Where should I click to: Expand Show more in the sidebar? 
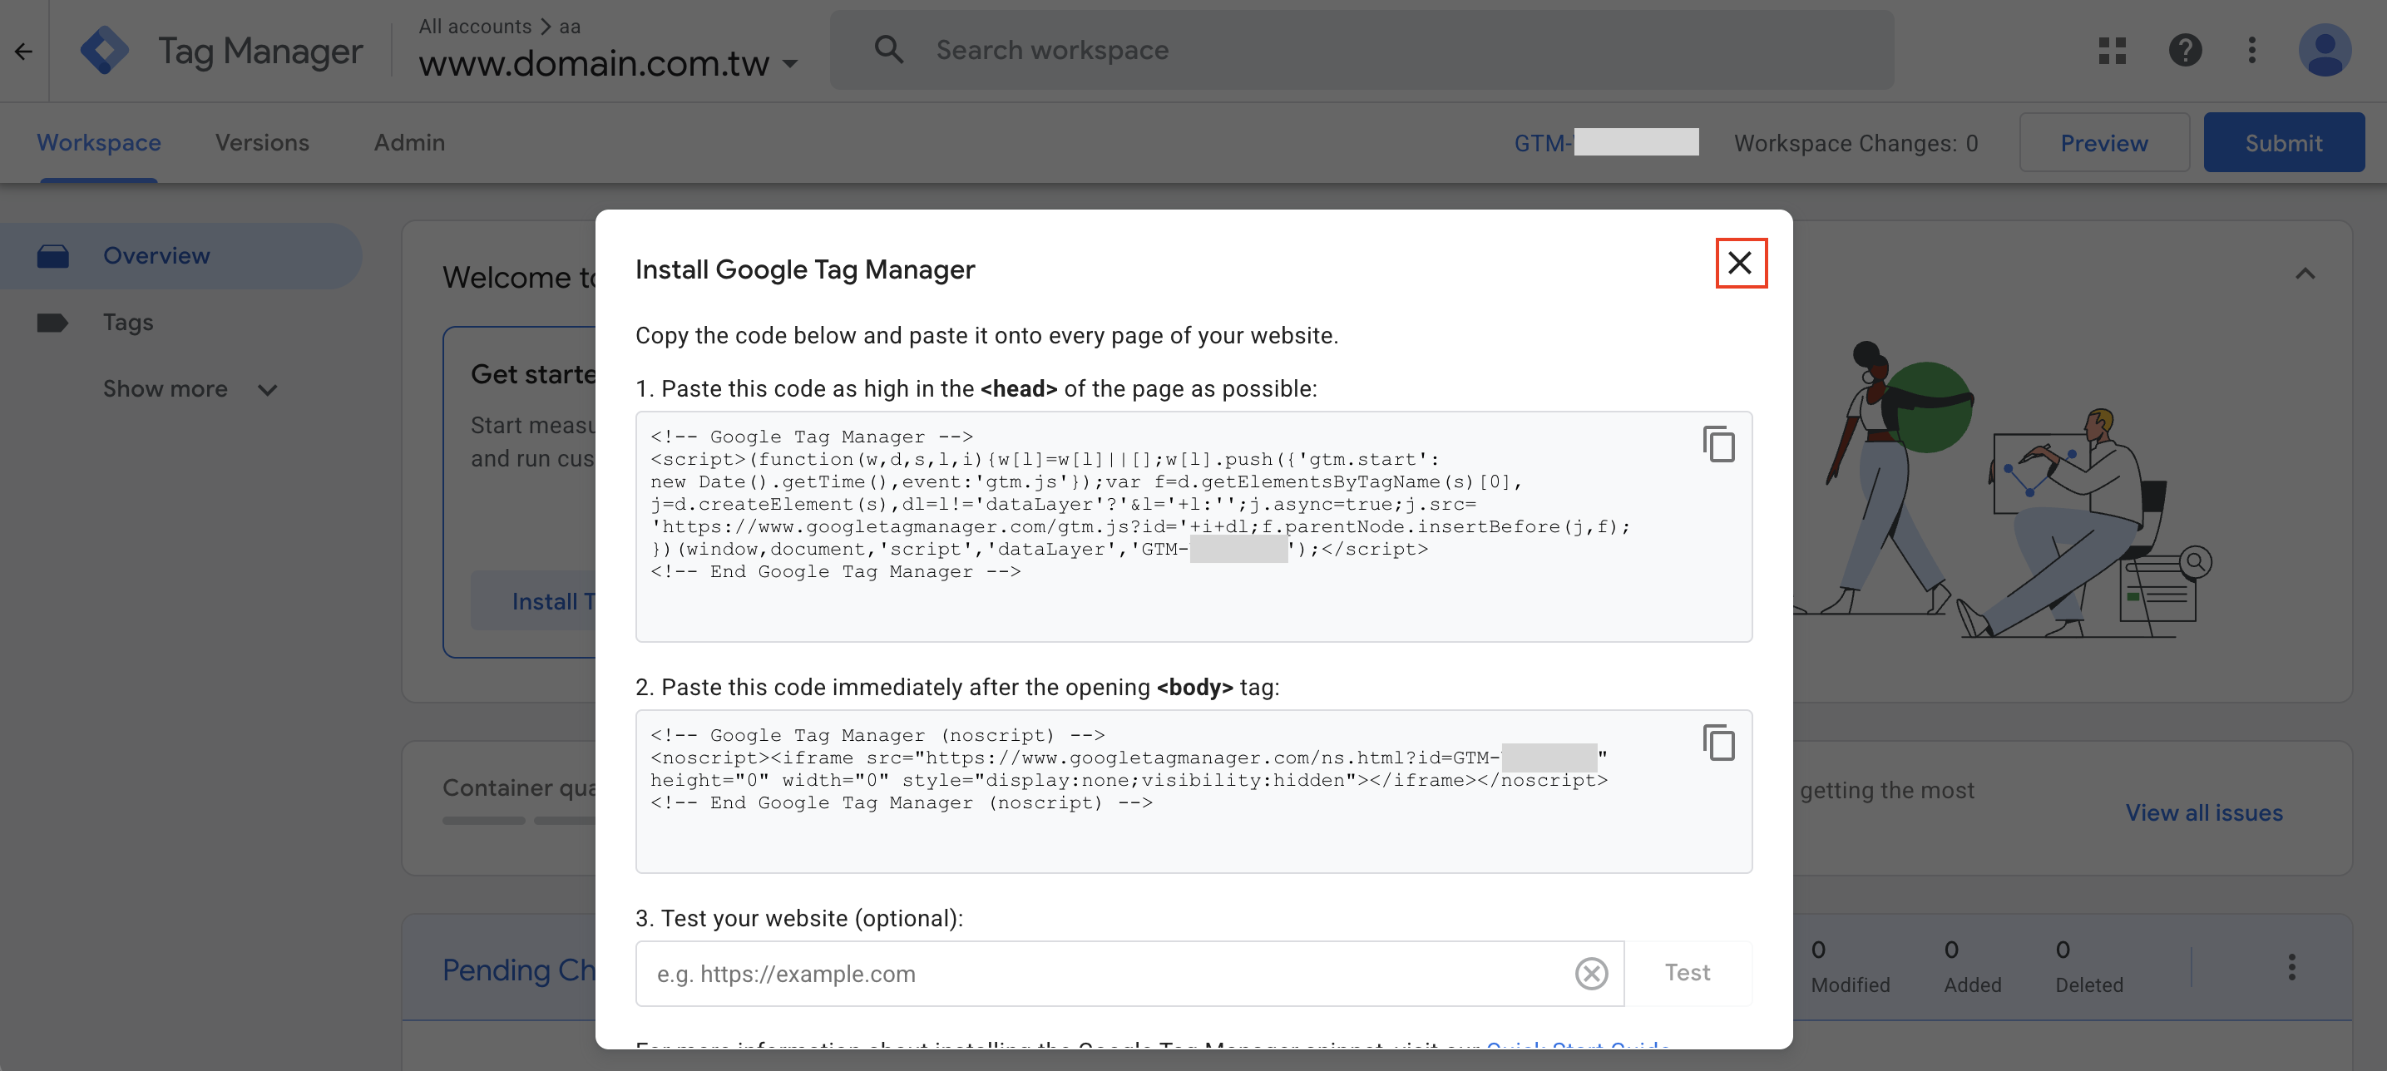coord(189,389)
